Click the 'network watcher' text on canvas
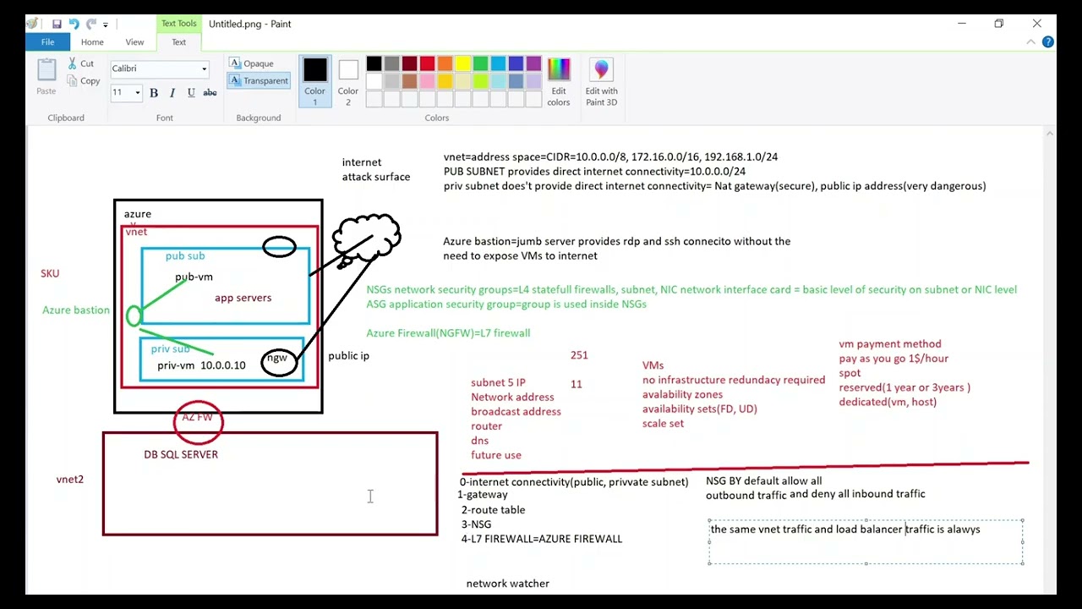Viewport: 1082px width, 609px height. pos(507,584)
